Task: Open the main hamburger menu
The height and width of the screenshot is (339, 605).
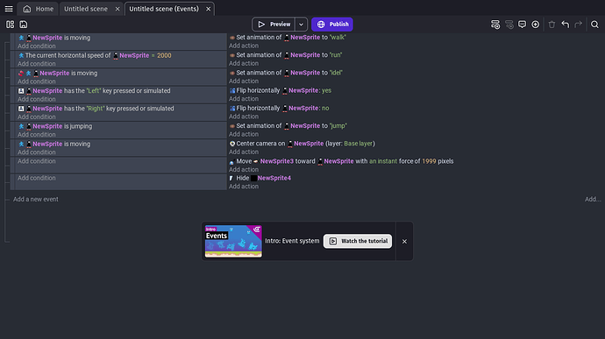Action: 9,9
